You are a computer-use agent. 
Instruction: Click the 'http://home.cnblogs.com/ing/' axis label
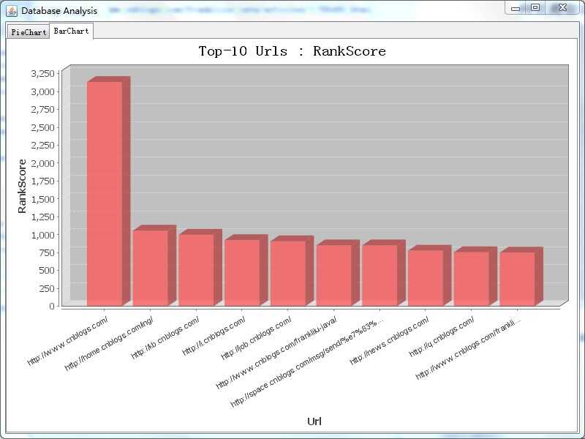coord(108,343)
